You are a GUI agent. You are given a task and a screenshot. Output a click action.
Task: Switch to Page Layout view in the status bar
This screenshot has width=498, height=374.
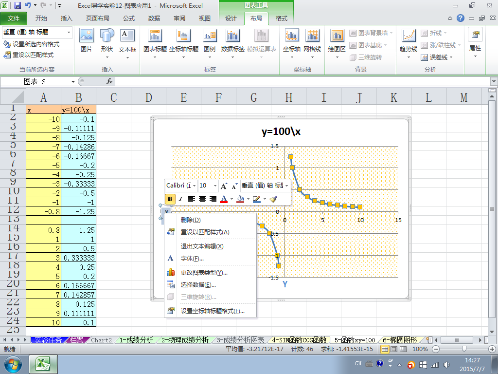pos(394,349)
